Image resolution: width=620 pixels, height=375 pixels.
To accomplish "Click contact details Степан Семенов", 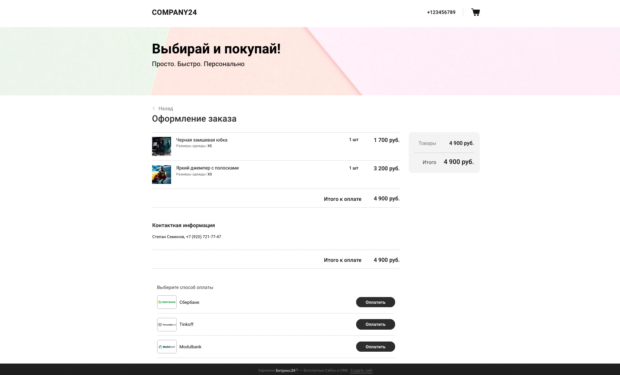I will pyautogui.click(x=187, y=237).
